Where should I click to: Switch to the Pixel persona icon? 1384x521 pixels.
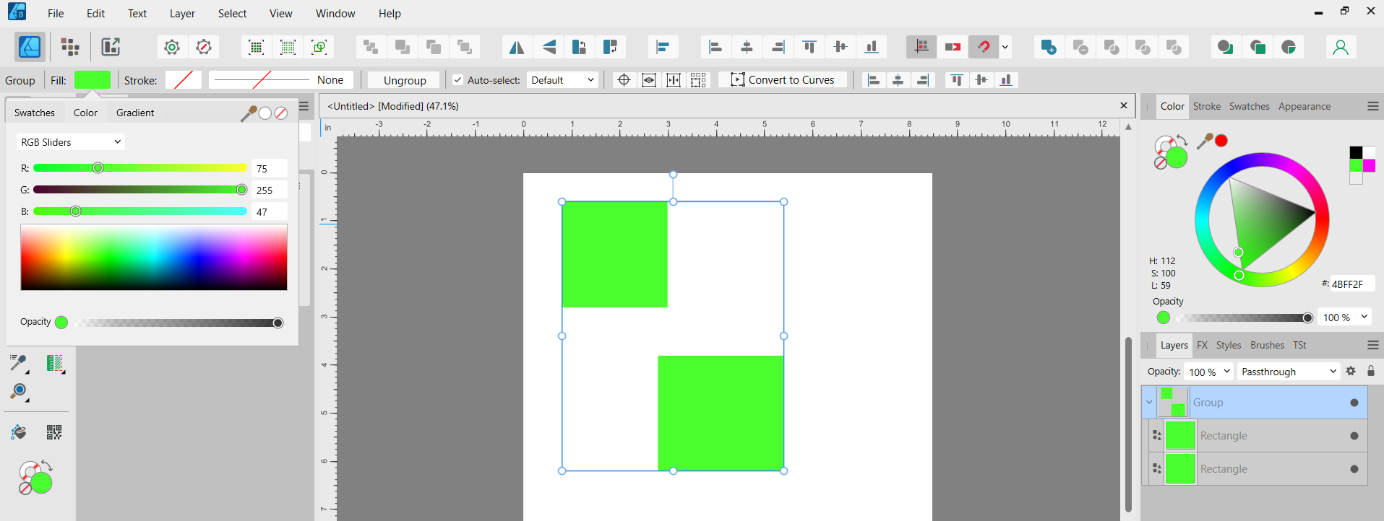point(70,47)
